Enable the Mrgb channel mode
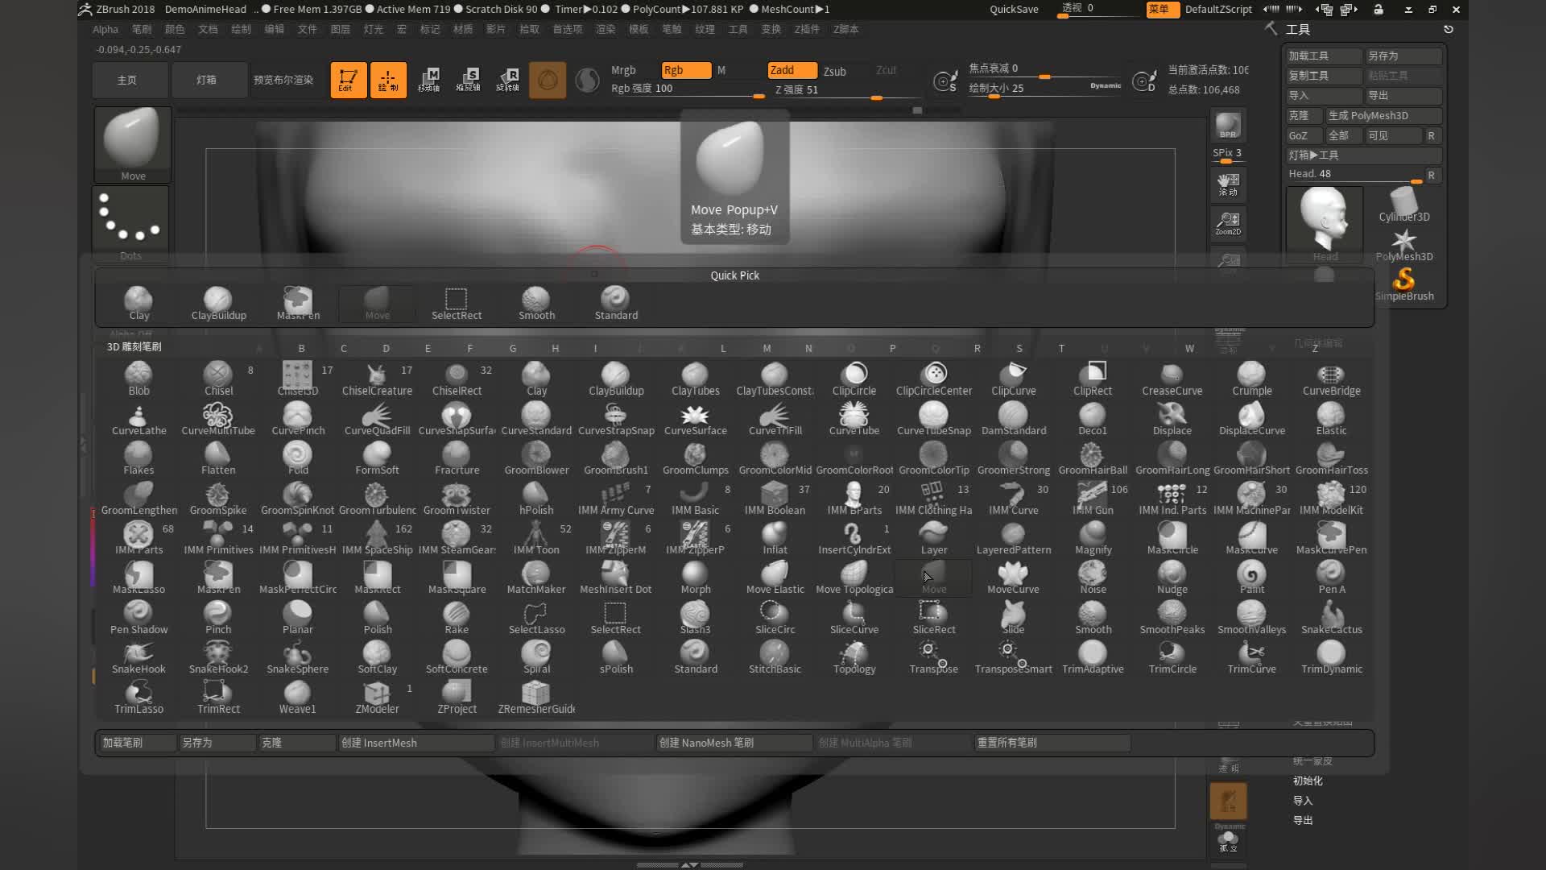The width and height of the screenshot is (1546, 870). (x=623, y=70)
